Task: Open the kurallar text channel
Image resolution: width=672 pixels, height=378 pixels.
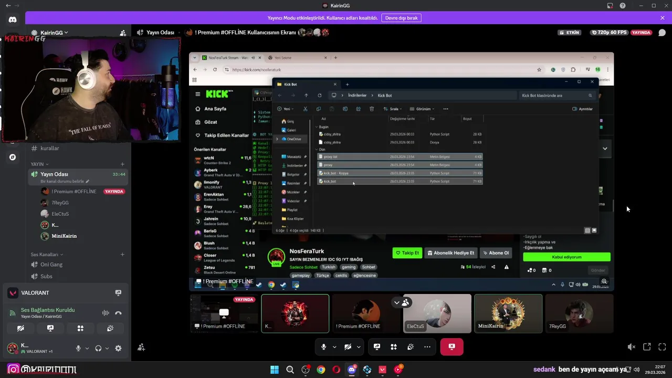Action: [78, 149]
